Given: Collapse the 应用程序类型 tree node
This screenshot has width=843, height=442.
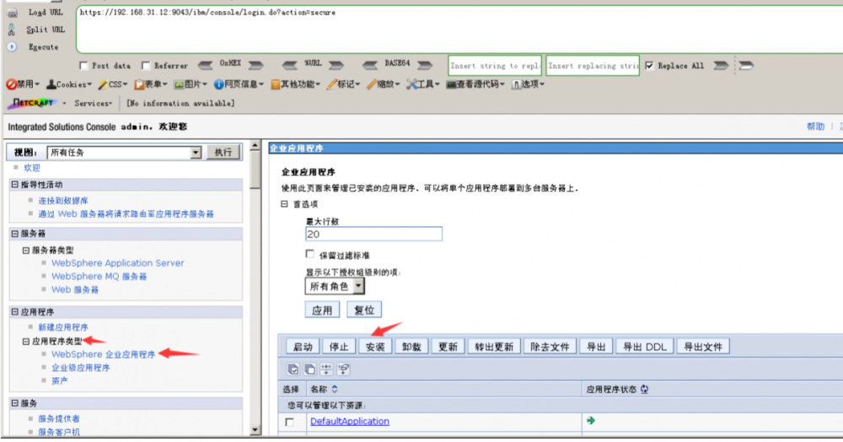Looking at the screenshot, I should coord(26,341).
